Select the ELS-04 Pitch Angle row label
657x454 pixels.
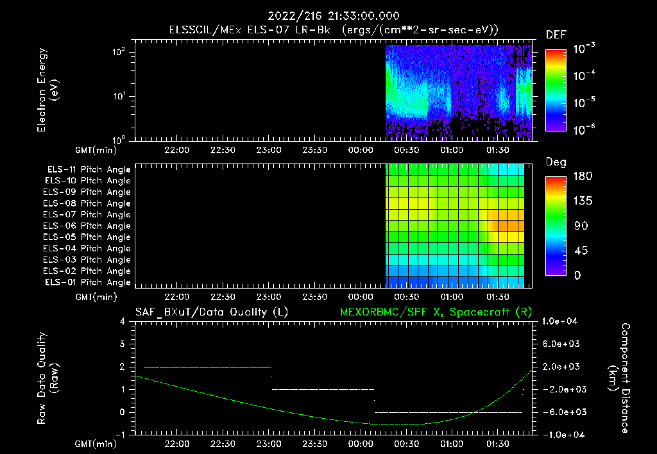pyautogui.click(x=87, y=248)
